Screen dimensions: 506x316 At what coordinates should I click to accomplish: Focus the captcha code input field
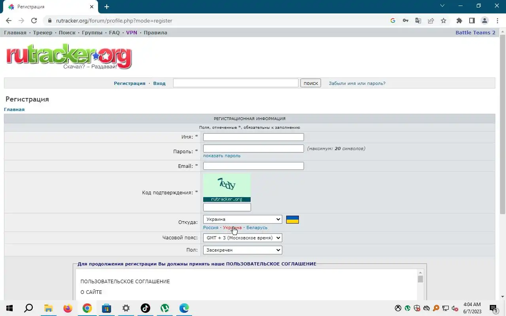tap(227, 207)
